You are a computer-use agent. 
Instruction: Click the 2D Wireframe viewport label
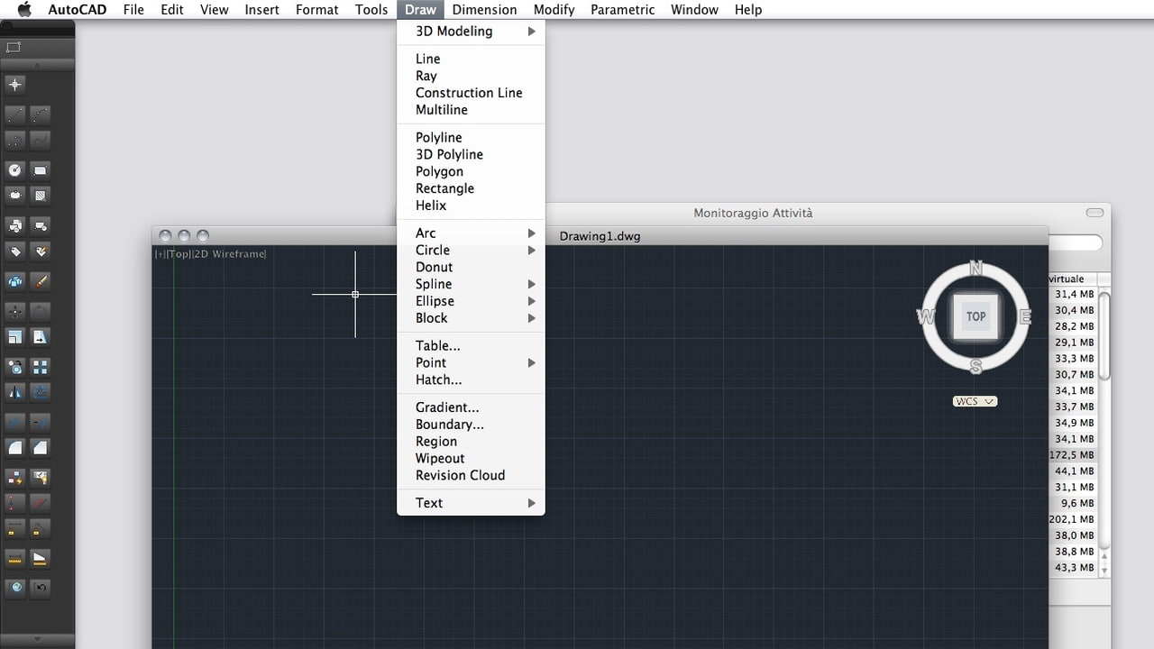pos(230,254)
